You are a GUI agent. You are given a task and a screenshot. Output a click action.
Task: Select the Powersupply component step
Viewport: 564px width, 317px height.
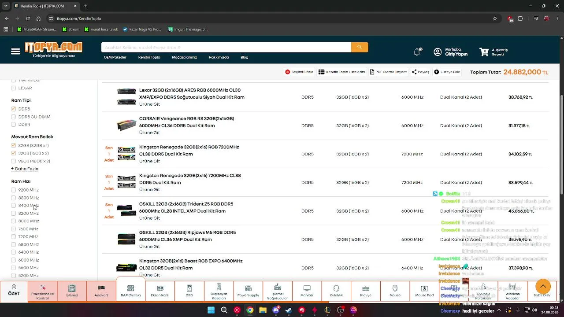point(248,291)
